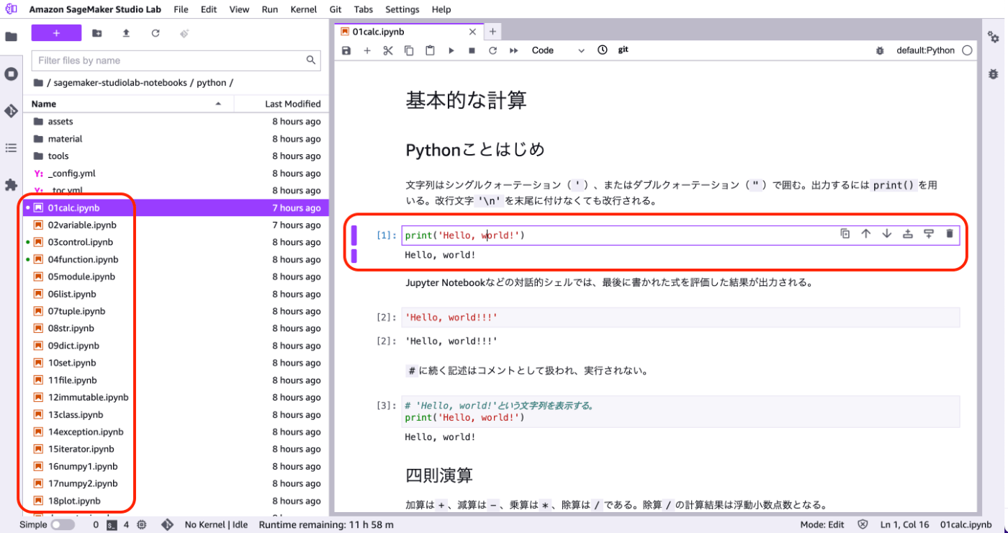The height and width of the screenshot is (533, 1008).
Task: Click No Kernel | Idle status text
Action: (217, 525)
